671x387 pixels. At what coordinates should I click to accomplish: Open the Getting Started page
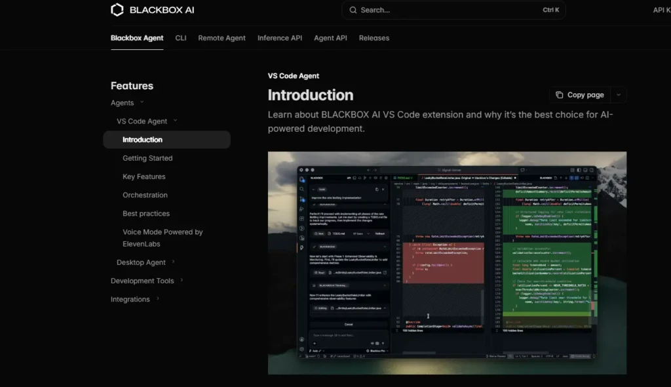click(147, 158)
